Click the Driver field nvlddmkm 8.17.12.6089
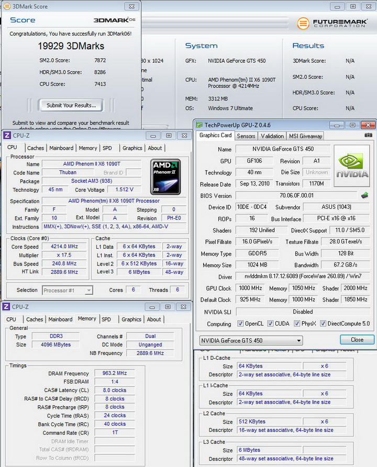This screenshot has height=467, width=377. [x=303, y=276]
